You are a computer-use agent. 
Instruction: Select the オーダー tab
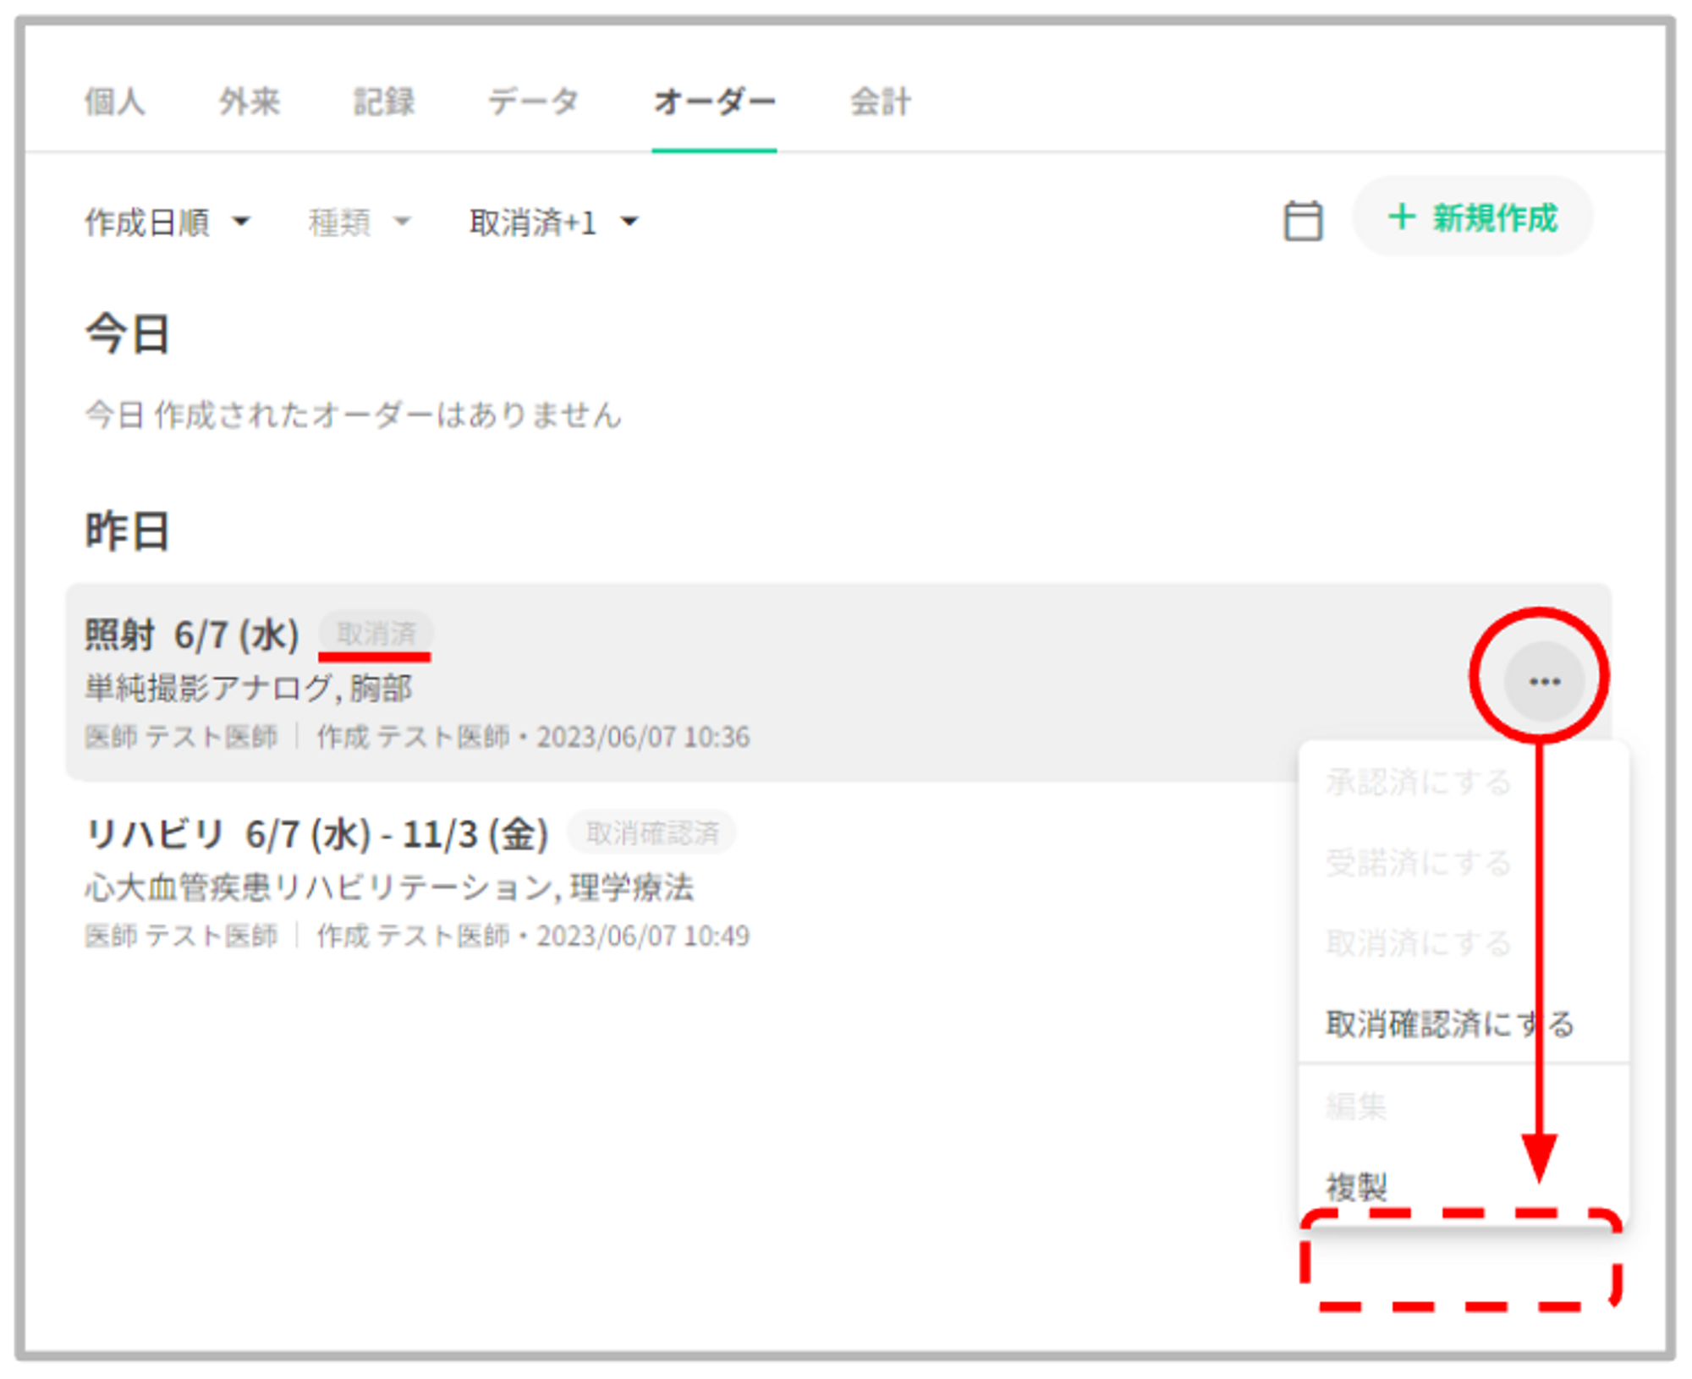coord(714,102)
